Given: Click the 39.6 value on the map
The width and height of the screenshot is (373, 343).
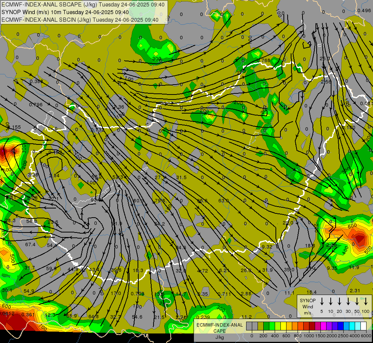Looking at the screenshot, I should pyautogui.click(x=116, y=270).
